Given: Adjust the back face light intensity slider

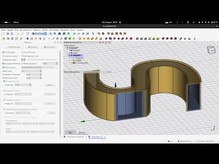Looking at the screenshot, I should pyautogui.click(x=42, y=60).
